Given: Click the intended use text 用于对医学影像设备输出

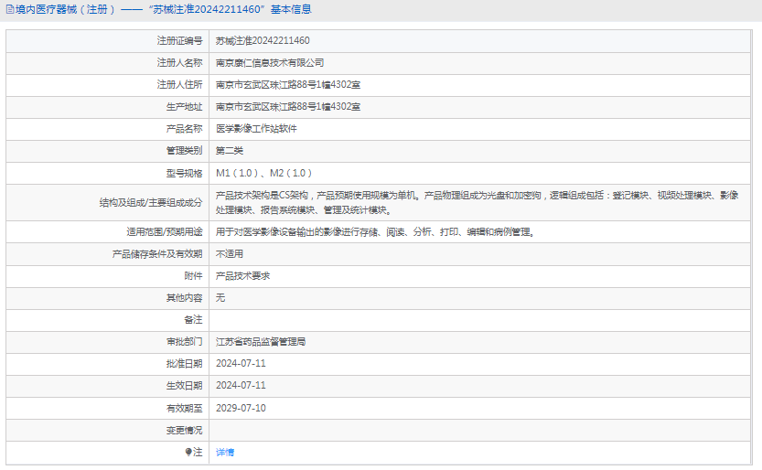Looking at the screenshot, I should click(375, 231).
